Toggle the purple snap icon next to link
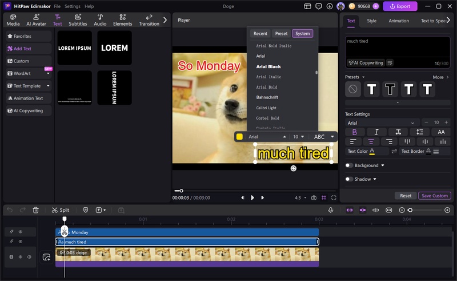The height and width of the screenshot is (281, 457). [363, 210]
